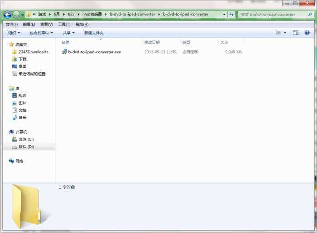This screenshot has width=317, height=233.
Task: Open the 查看(V) menu
Action: [47, 24]
